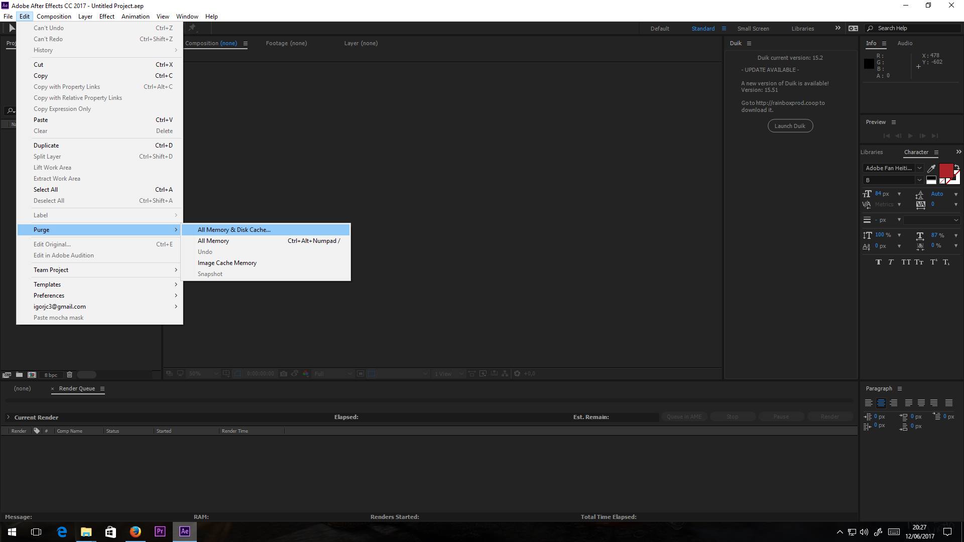Justify text with last line right
Viewport: 964px width, 542px height.
tap(934, 402)
